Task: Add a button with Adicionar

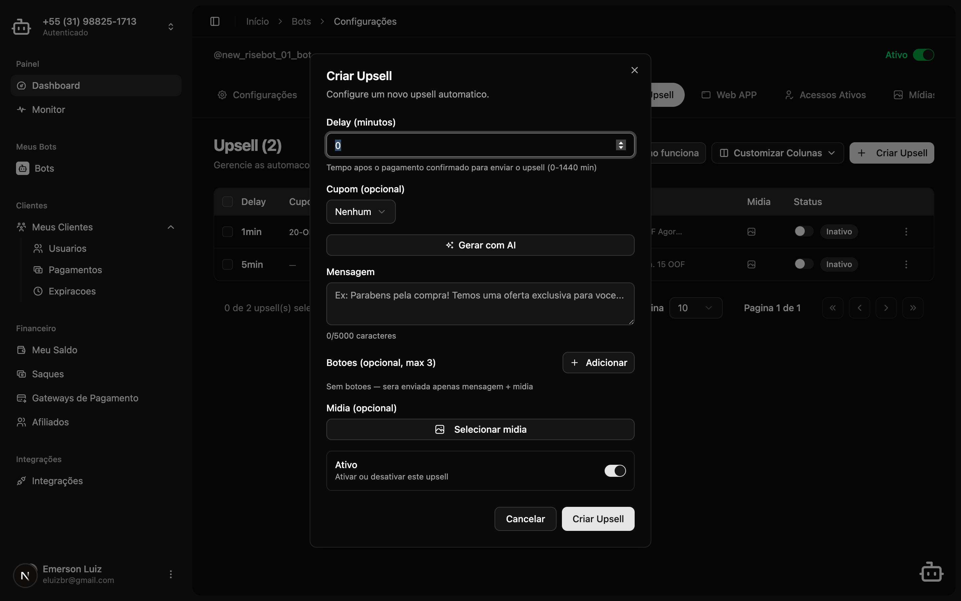Action: [x=598, y=363]
